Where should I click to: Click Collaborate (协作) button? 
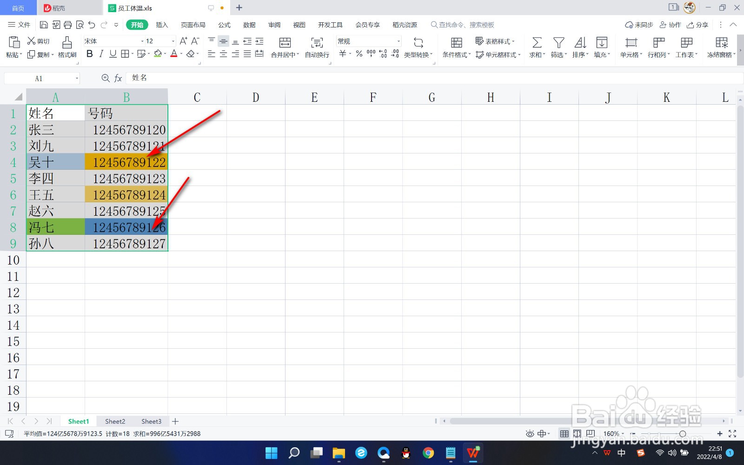(x=670, y=25)
